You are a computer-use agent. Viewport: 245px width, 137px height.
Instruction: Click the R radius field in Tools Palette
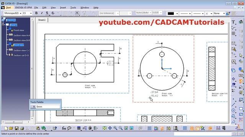point(48,107)
